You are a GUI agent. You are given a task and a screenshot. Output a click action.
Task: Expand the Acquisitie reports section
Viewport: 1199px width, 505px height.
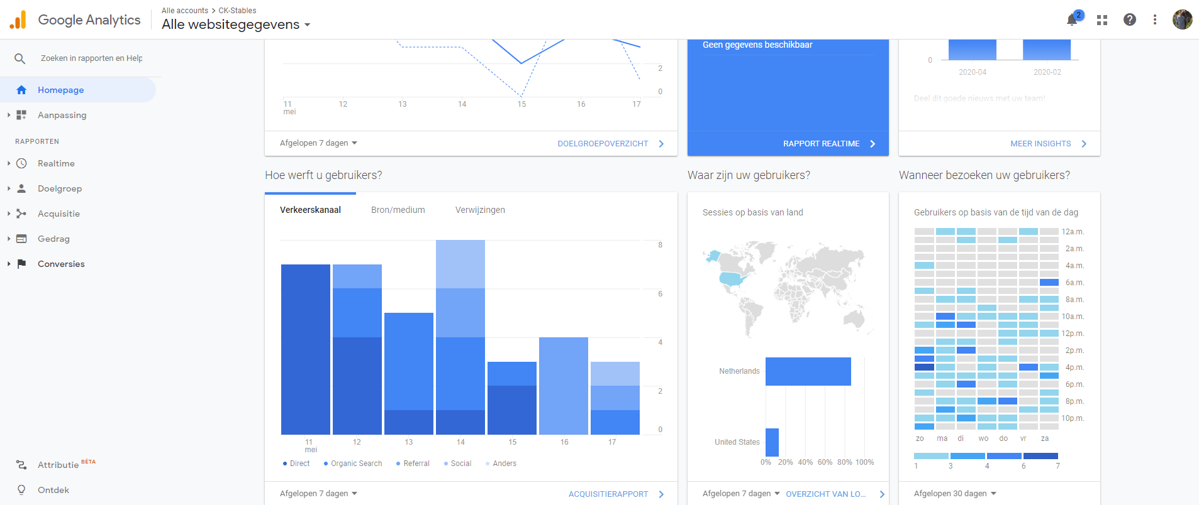click(59, 214)
